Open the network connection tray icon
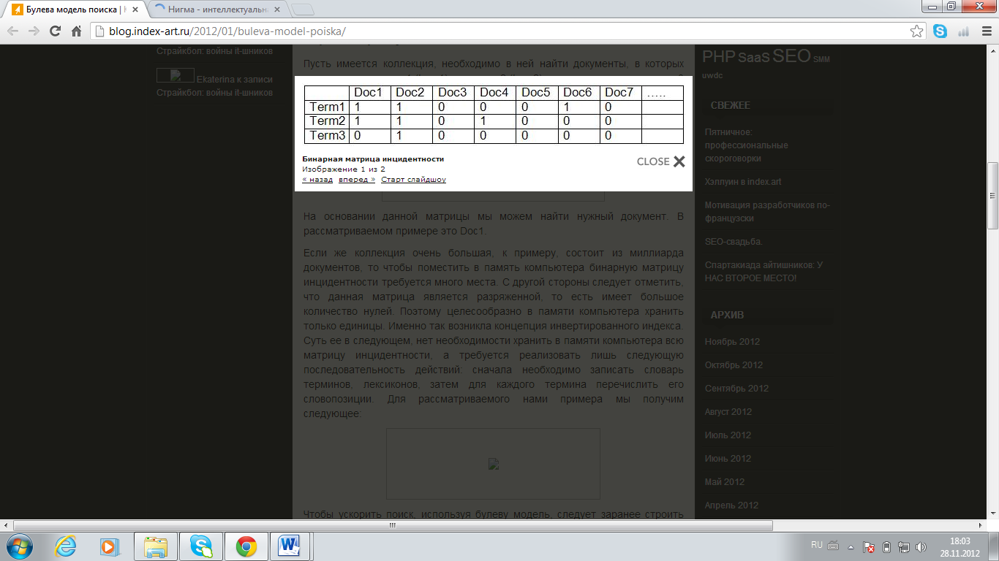The width and height of the screenshot is (999, 561). click(904, 546)
